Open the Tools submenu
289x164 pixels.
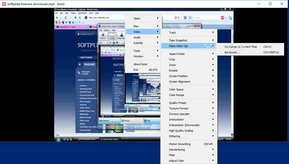click(x=143, y=51)
